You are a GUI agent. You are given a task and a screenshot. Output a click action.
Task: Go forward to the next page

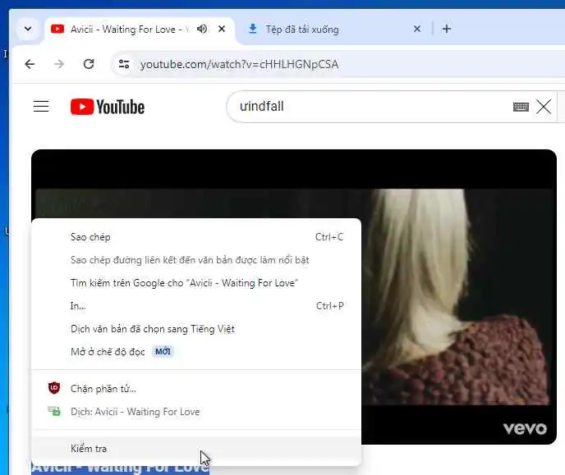pyautogui.click(x=59, y=65)
